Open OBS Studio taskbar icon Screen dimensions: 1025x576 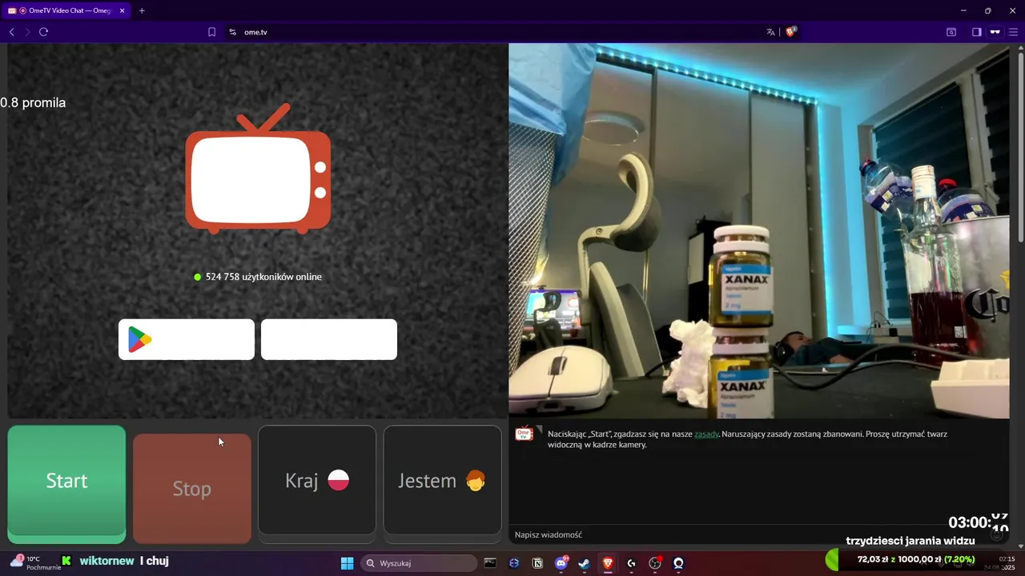click(655, 563)
